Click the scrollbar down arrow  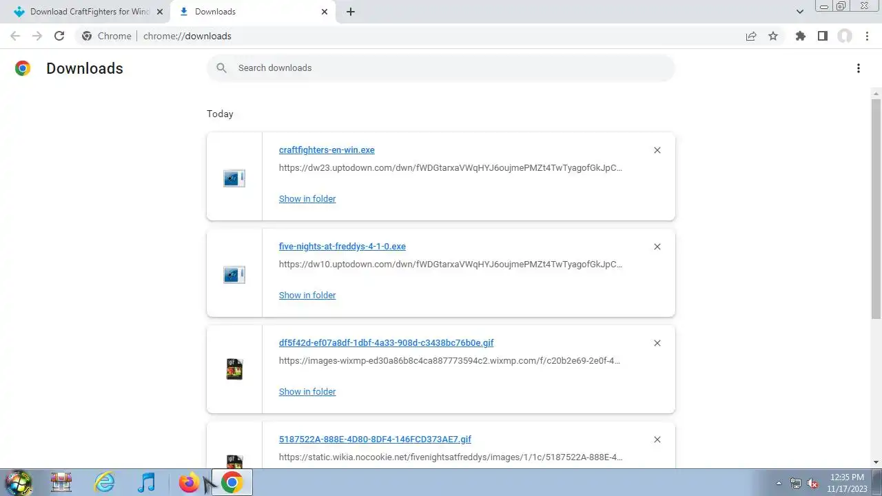click(x=876, y=462)
